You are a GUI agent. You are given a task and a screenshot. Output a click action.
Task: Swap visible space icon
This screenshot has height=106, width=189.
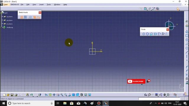(x=89, y=95)
